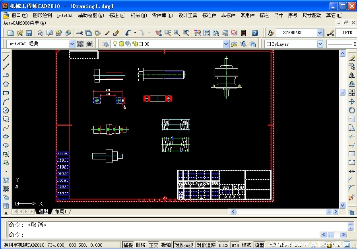Viewport: 357px width, 249px height.
Task: Toggle DUCS in status bar
Action: tap(223, 245)
